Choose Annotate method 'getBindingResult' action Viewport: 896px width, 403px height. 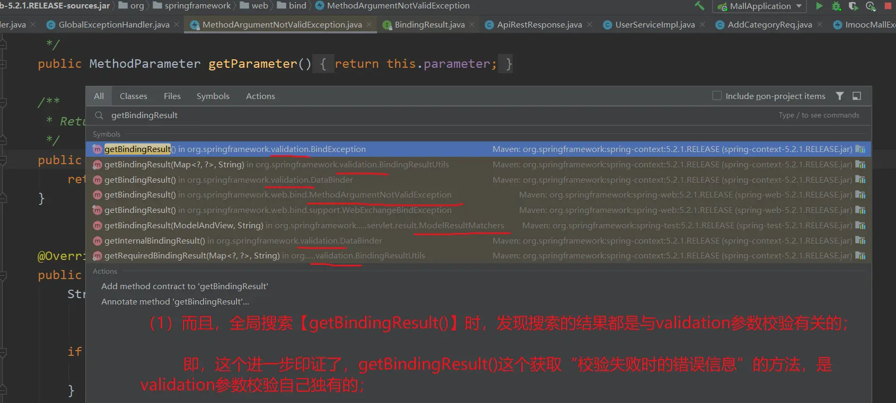[175, 302]
